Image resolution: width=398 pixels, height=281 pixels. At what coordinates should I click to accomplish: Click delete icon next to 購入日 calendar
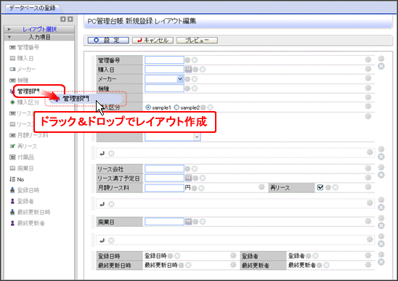pyautogui.click(x=203, y=69)
